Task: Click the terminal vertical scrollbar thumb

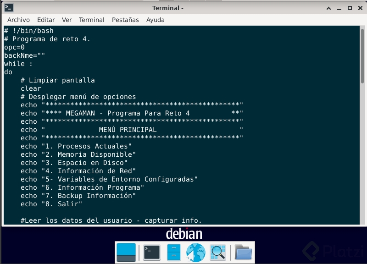Action: pyautogui.click(x=362, y=56)
